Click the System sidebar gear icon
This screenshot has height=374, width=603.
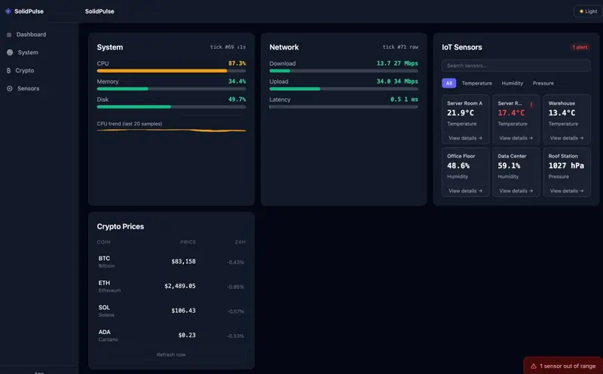(10, 52)
